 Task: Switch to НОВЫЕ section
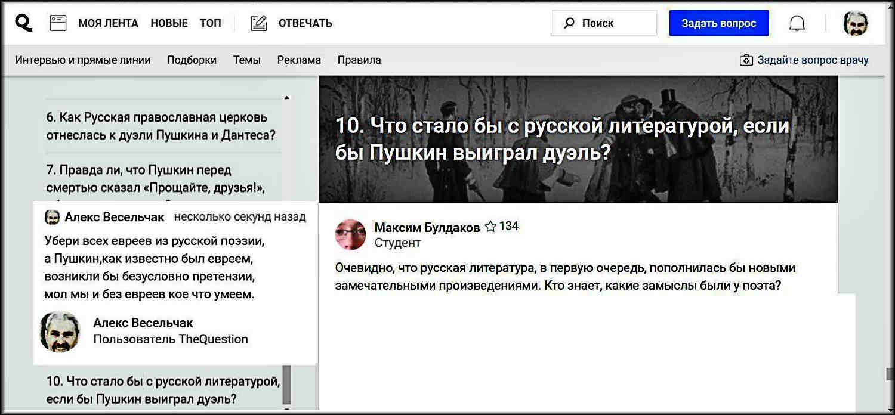tap(169, 23)
